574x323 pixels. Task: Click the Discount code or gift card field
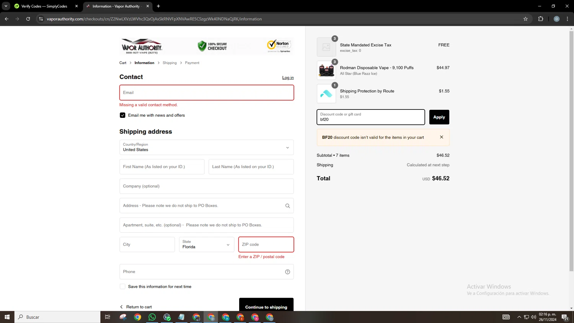(x=371, y=117)
